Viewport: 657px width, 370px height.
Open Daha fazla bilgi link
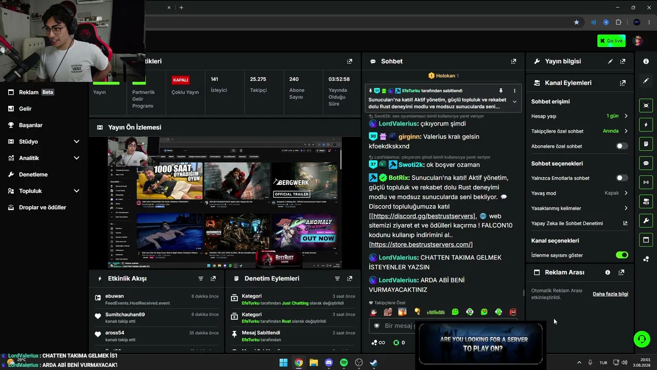610,294
